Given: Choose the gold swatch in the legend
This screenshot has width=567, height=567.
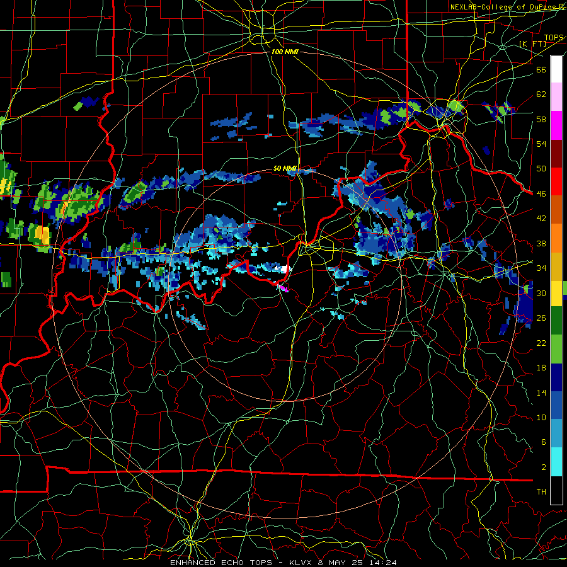Looking at the screenshot, I should tap(556, 266).
